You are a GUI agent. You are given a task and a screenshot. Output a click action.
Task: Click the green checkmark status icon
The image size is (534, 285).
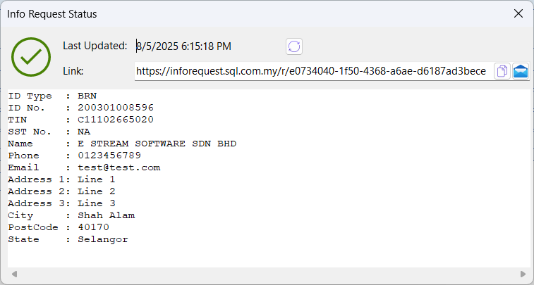[x=31, y=58]
